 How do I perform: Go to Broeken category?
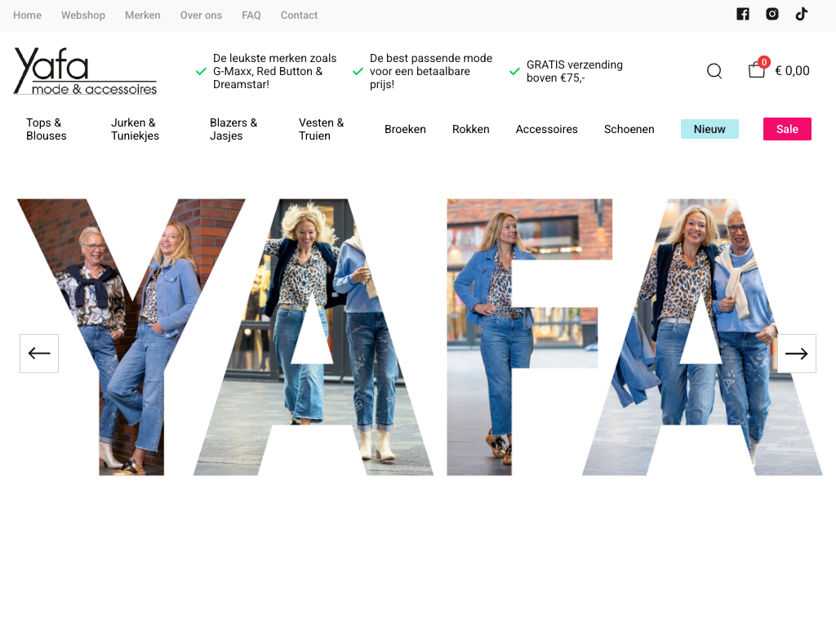pos(405,129)
